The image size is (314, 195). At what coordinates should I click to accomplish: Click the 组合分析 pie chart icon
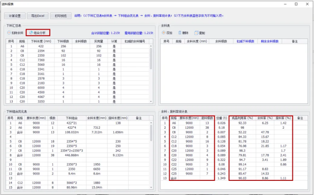(x=31, y=33)
